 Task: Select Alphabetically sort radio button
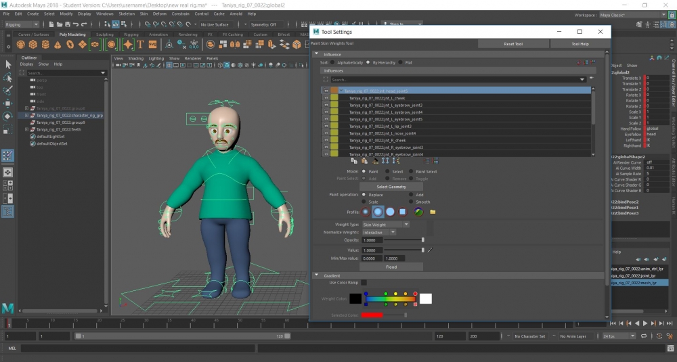point(334,62)
